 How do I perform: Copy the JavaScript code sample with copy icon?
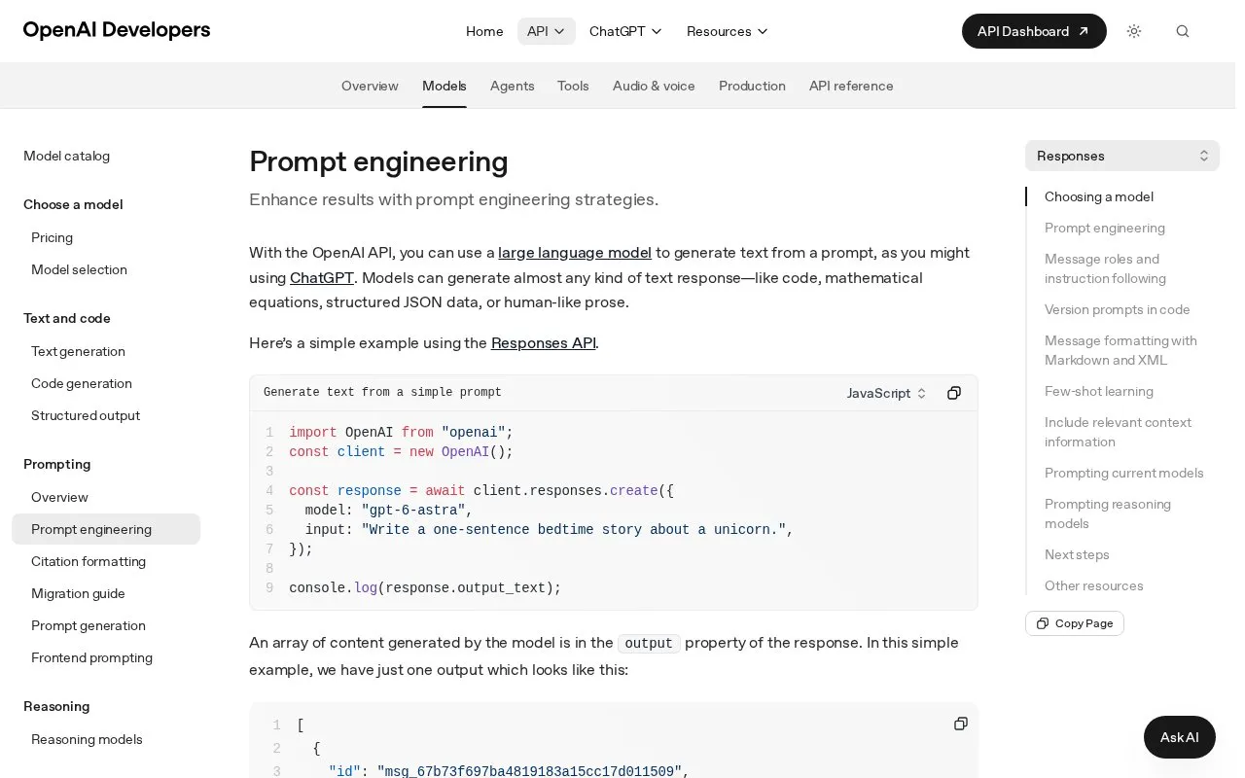954,393
